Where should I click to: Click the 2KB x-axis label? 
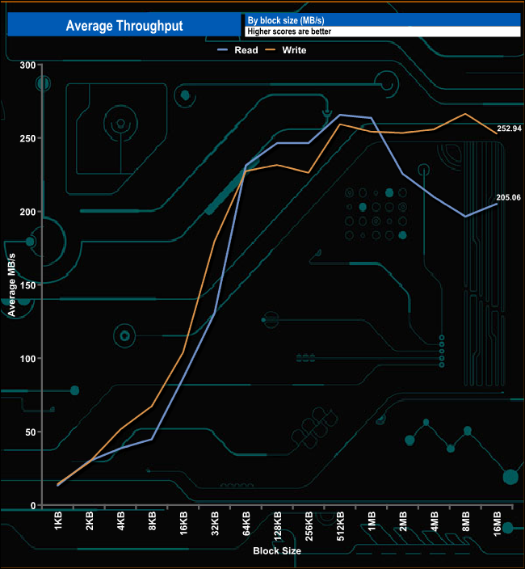(x=90, y=521)
